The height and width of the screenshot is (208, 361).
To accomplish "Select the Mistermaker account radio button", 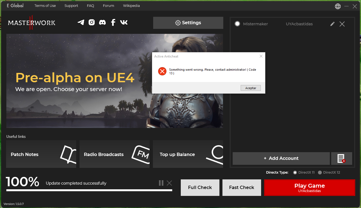I will pyautogui.click(x=237, y=24).
